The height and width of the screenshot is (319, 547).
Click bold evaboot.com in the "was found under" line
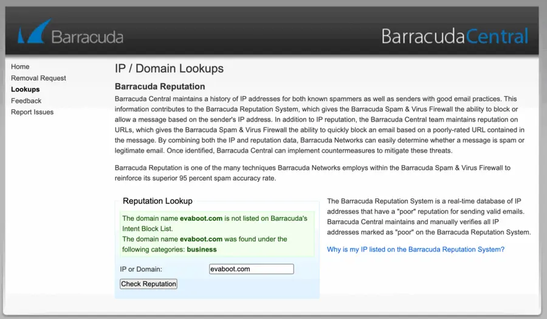click(x=201, y=239)
